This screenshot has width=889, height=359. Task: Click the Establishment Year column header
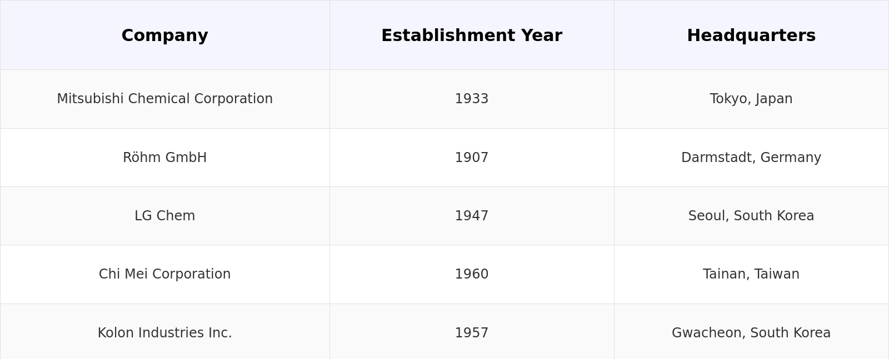click(x=471, y=36)
